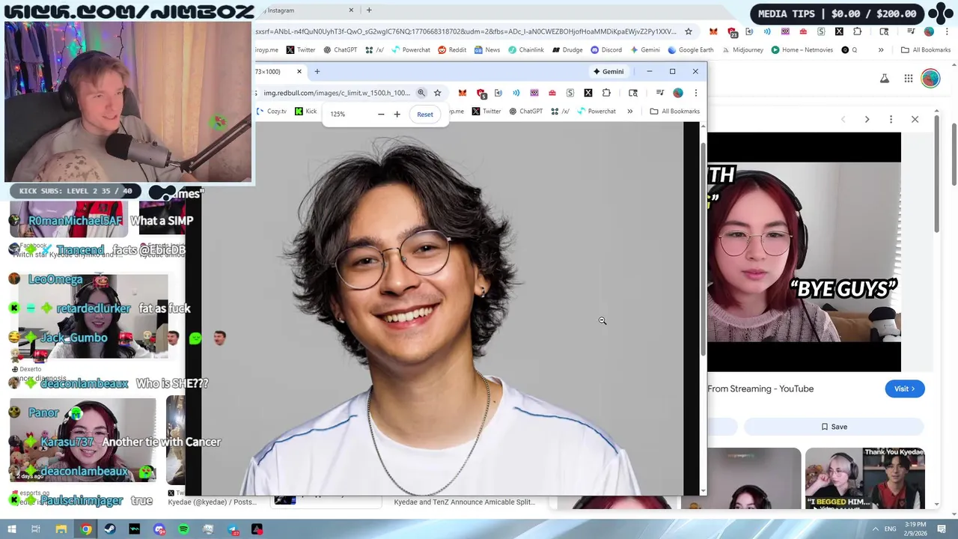Close Instagram tab in back window

[351, 10]
